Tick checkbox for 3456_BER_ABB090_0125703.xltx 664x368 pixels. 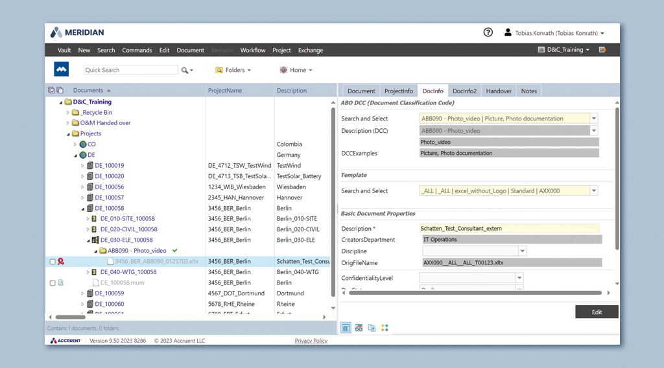pos(53,262)
